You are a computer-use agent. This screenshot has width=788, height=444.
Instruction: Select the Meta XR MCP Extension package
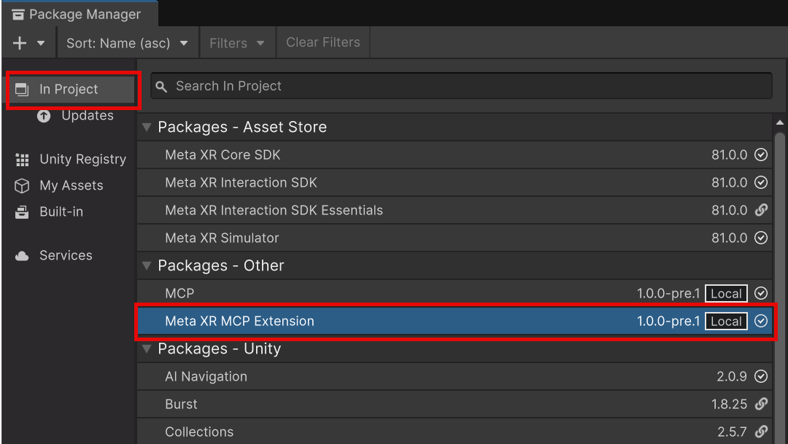click(x=455, y=321)
